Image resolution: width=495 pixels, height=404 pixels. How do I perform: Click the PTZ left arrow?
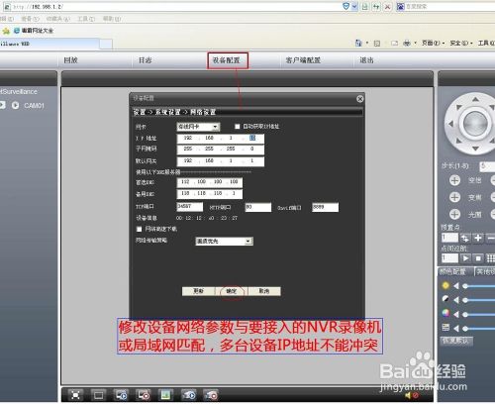tap(450, 124)
